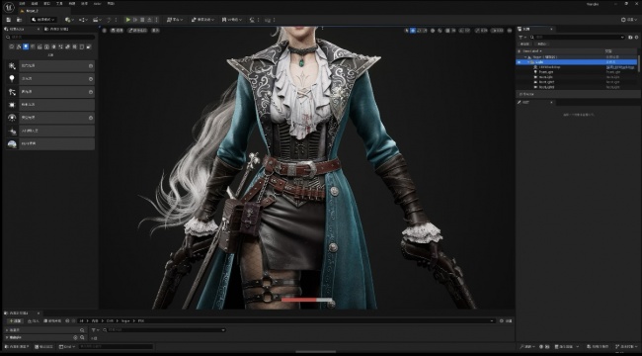The image size is (642, 356).
Task: Open the Lit view mode dropdown
Action: pyautogui.click(x=137, y=31)
